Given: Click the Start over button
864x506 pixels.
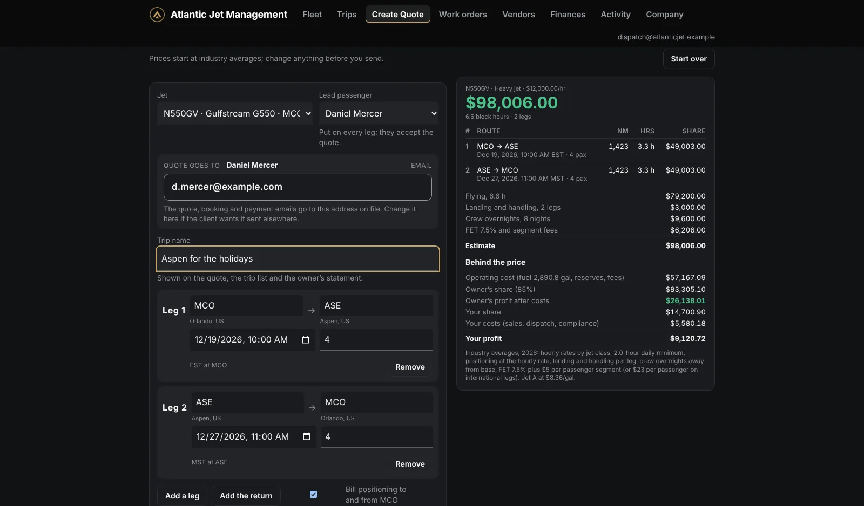Looking at the screenshot, I should 688,59.
